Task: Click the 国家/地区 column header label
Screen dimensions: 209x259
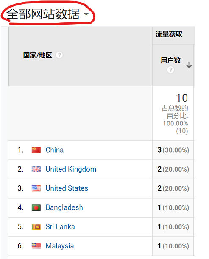Action: coord(38,55)
